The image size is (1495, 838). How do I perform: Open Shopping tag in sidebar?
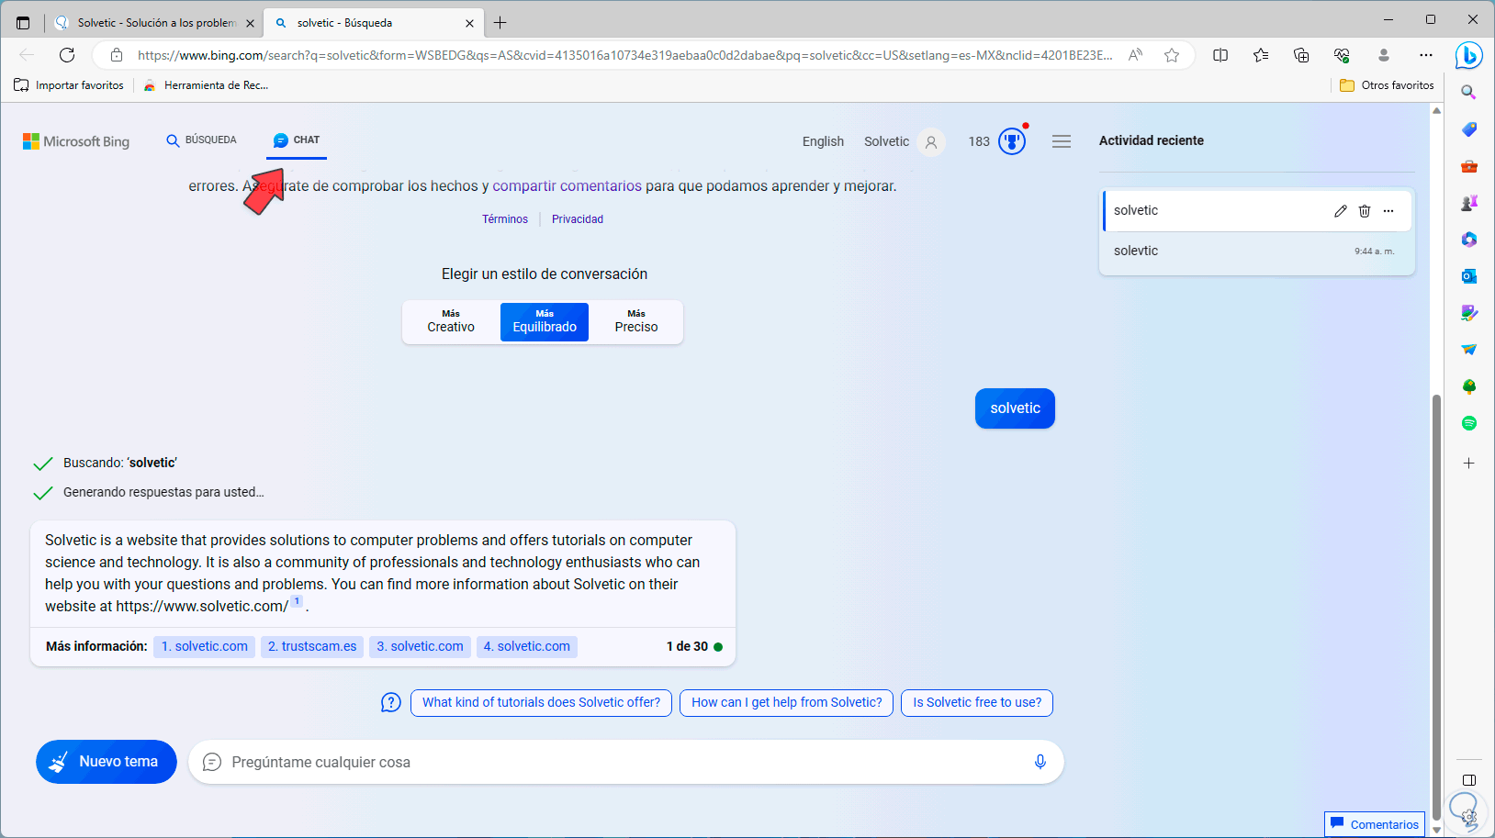[x=1469, y=129]
